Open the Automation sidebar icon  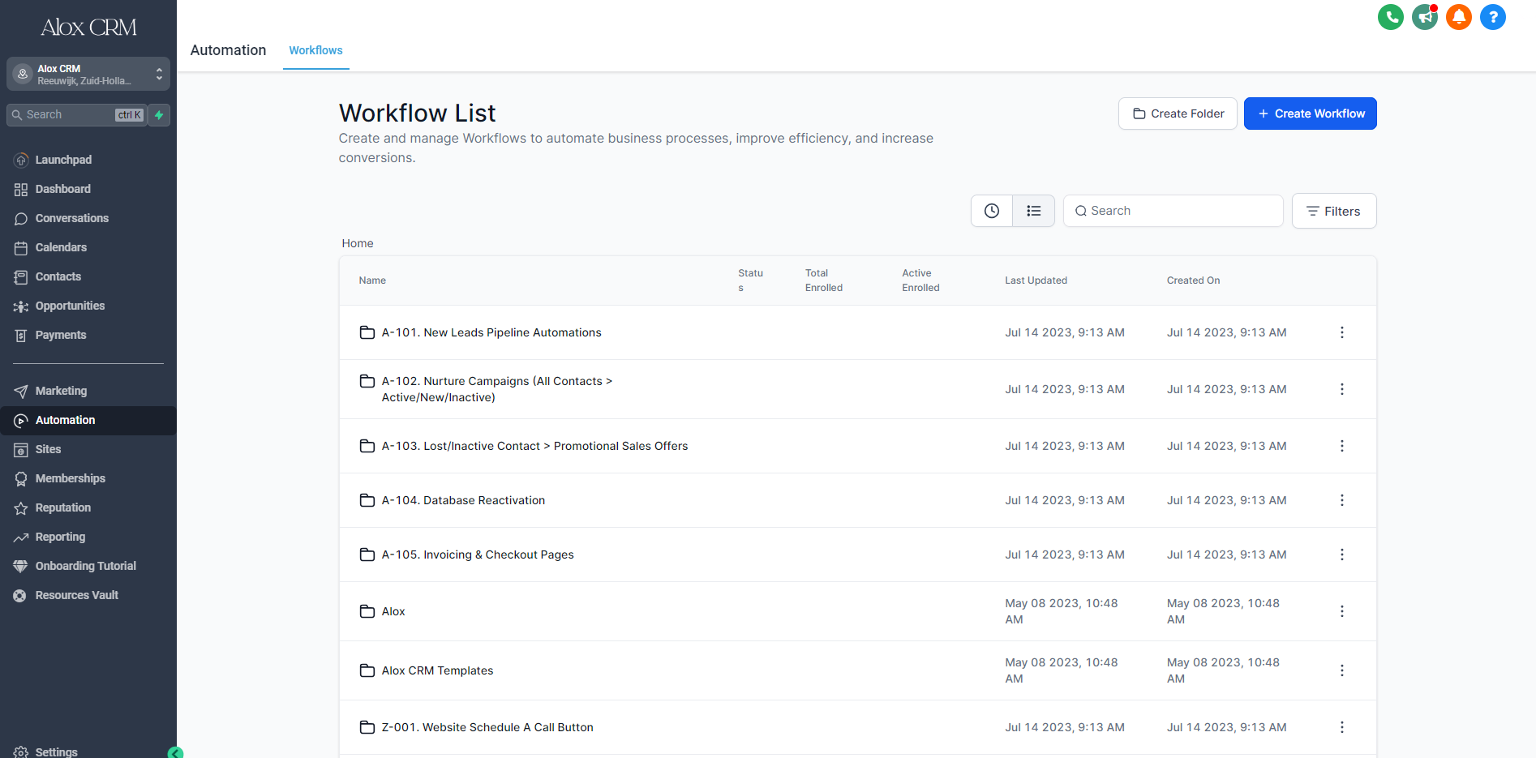point(20,420)
